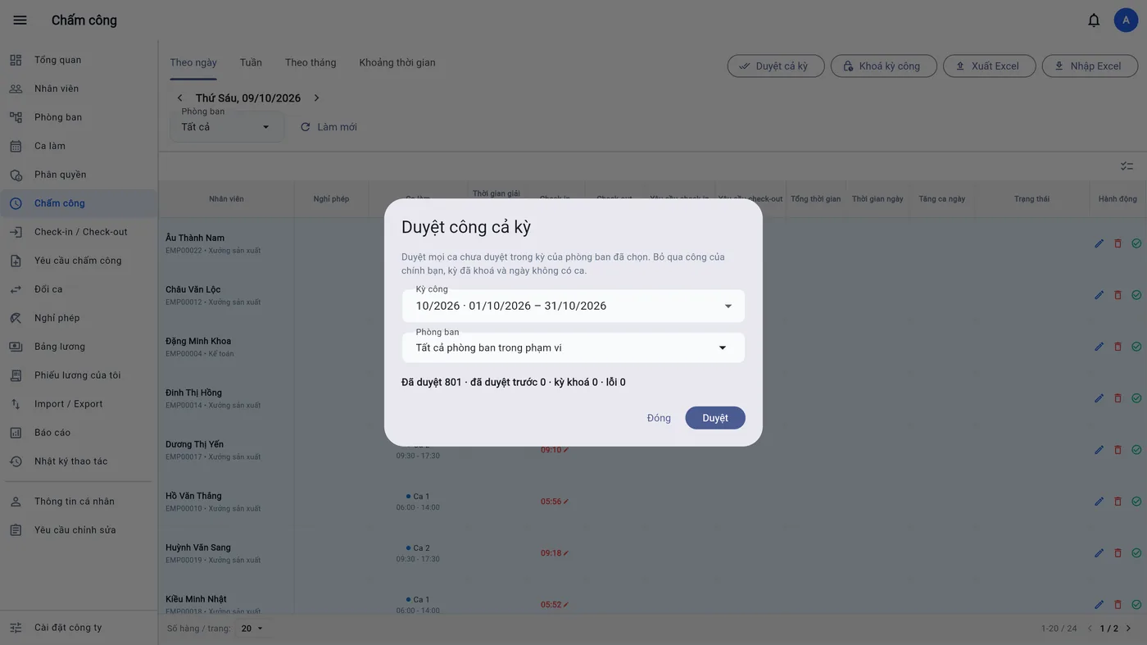
Task: Delete attendance row of Châu Văn Lộc
Action: click(x=1118, y=295)
